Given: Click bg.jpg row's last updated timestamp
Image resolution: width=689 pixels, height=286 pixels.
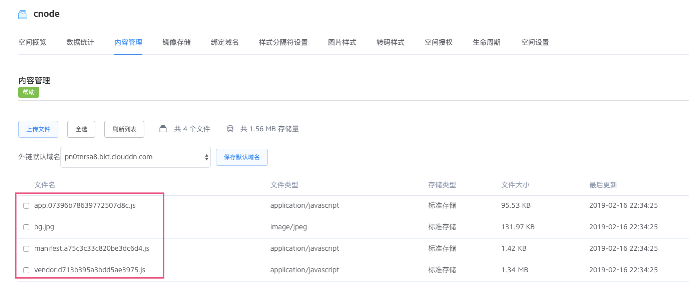Looking at the screenshot, I should tap(623, 227).
